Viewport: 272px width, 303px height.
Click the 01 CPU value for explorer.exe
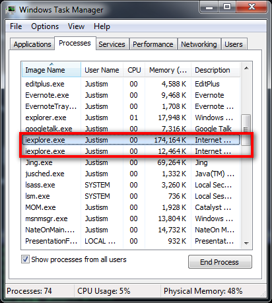[133, 118]
